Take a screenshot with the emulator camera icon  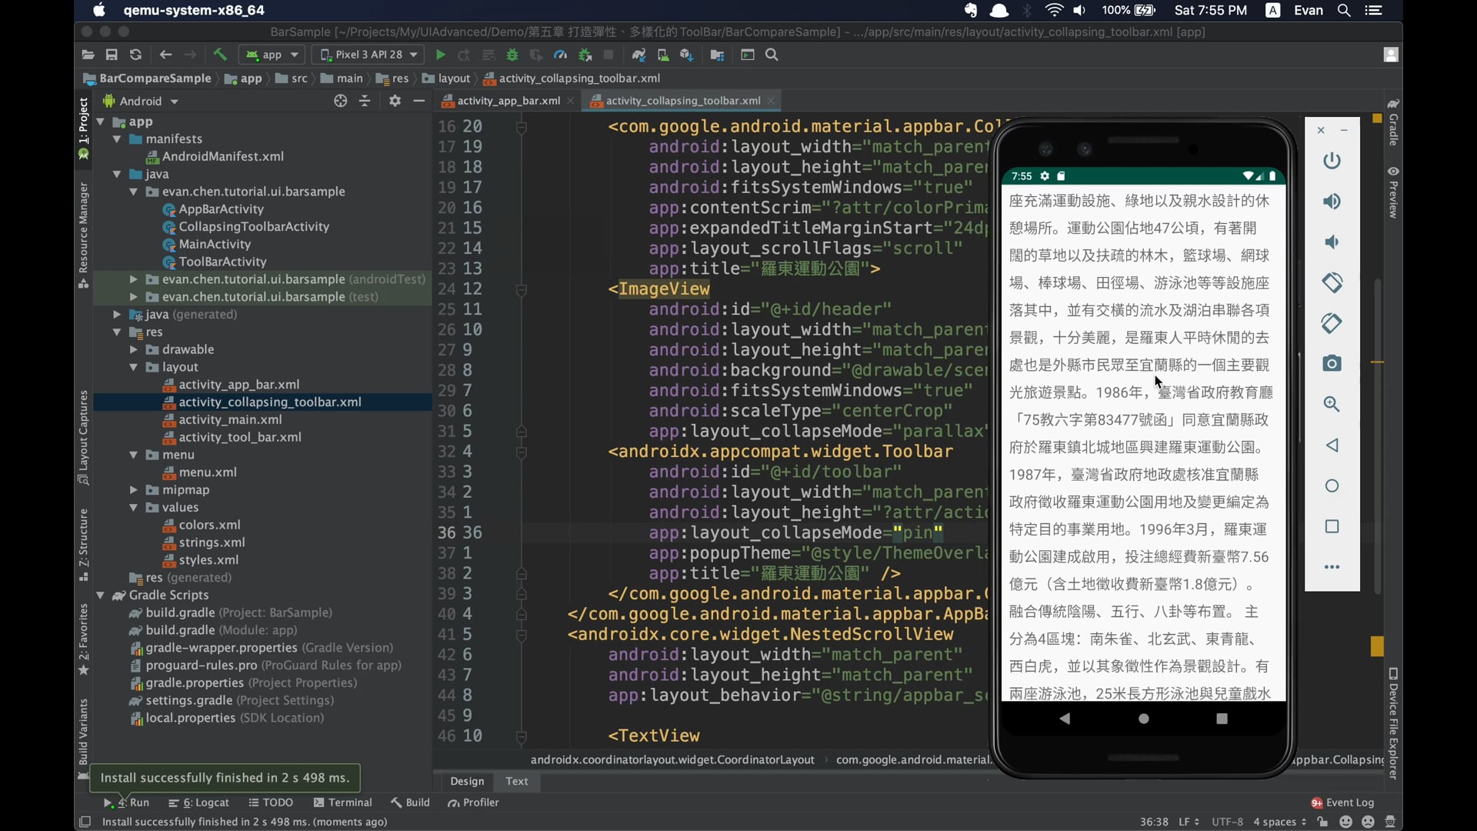coord(1332,363)
